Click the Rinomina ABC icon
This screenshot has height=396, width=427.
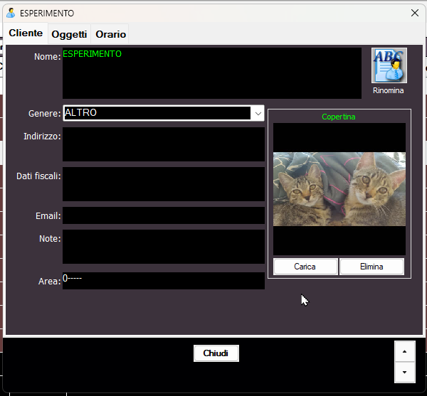tap(389, 65)
